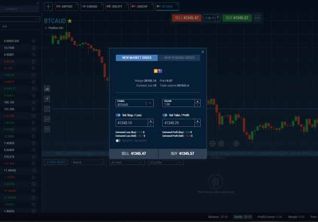
Task: Select the New Market Order tab
Action: coord(137,58)
